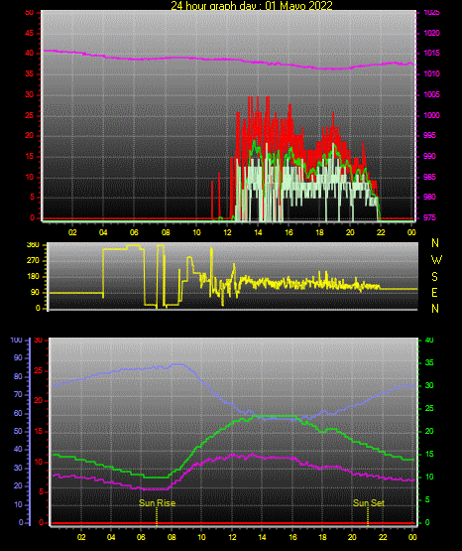Click the '24 hour graph day : 01 Mayo 2022' title
The height and width of the screenshot is (551, 462).
[x=252, y=5]
